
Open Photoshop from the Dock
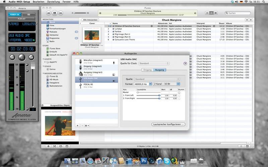tap(144, 161)
